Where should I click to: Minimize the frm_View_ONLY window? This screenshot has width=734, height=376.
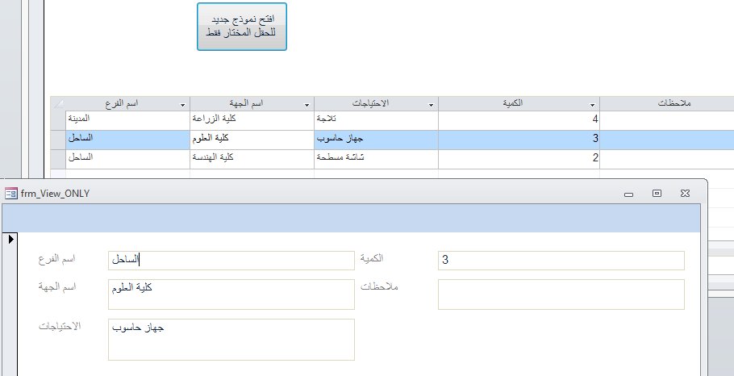click(x=628, y=194)
